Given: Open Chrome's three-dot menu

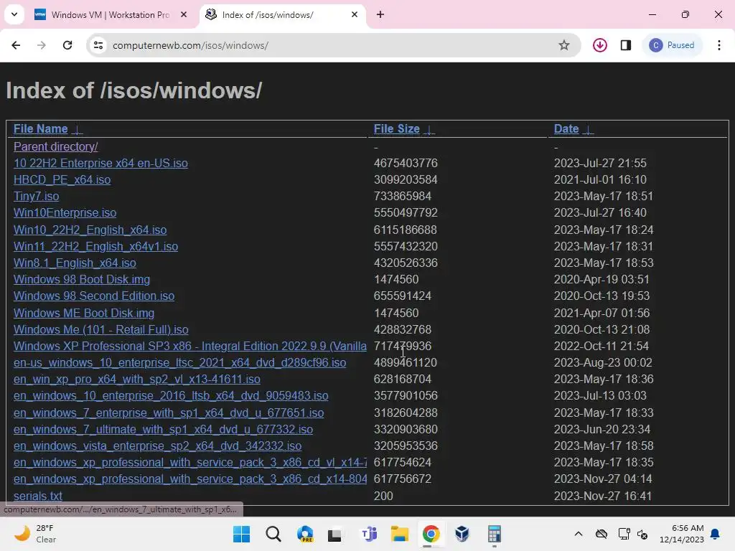Looking at the screenshot, I should [x=719, y=45].
